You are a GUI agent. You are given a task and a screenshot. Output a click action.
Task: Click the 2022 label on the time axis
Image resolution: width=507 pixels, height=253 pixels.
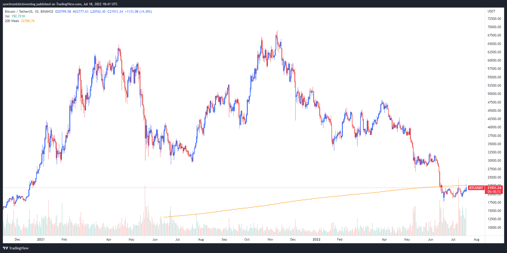(316, 239)
